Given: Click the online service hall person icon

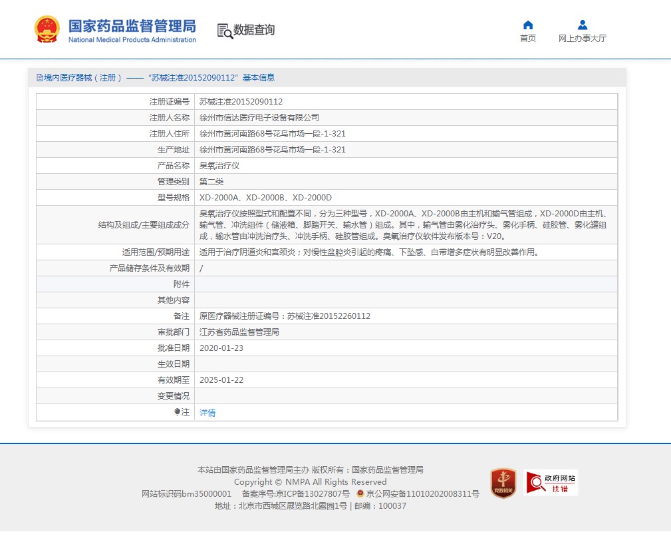Looking at the screenshot, I should tap(583, 25).
